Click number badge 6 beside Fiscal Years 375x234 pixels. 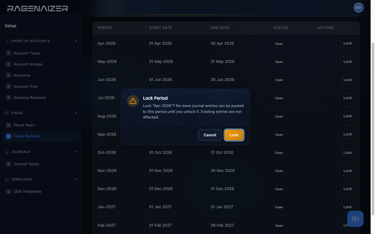pyautogui.click(x=8, y=125)
